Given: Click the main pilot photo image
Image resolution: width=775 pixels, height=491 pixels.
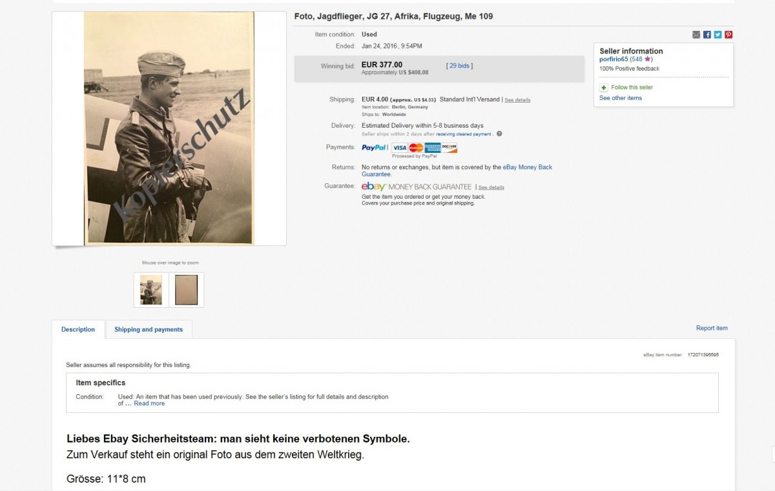Looking at the screenshot, I should pos(169,128).
